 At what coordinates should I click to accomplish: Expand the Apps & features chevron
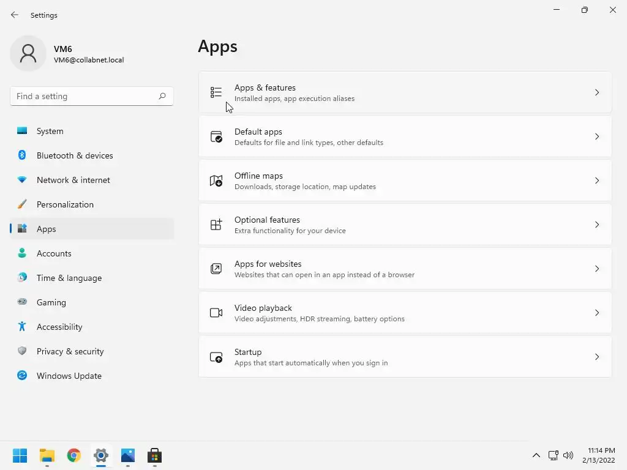(x=597, y=92)
